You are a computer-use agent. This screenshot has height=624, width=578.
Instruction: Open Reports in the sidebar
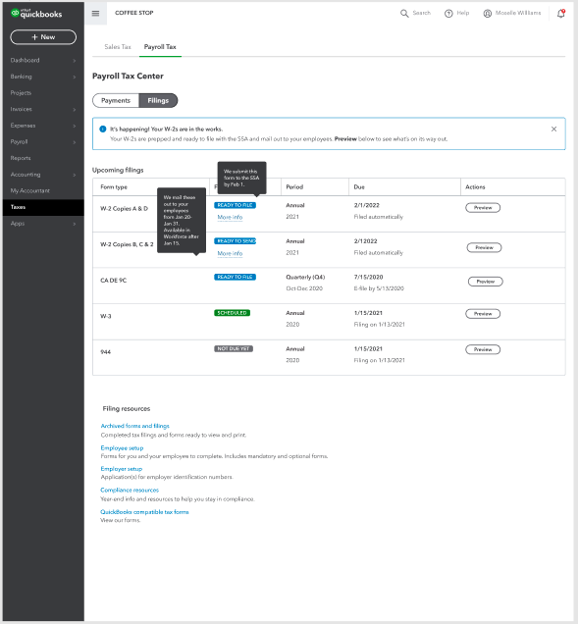pyautogui.click(x=21, y=158)
